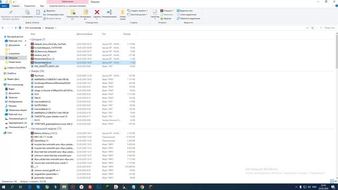Open address bar history dropdown arrow
Screen dimensions: 338x190
coord(307,28)
